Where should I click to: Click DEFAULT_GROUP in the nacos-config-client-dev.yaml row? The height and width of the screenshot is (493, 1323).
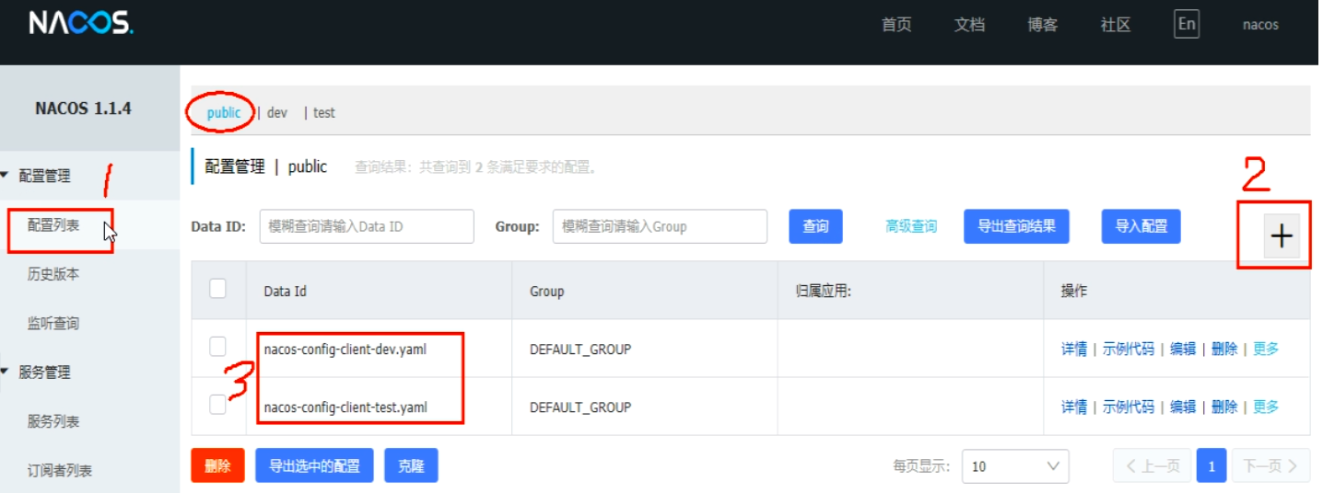point(580,350)
